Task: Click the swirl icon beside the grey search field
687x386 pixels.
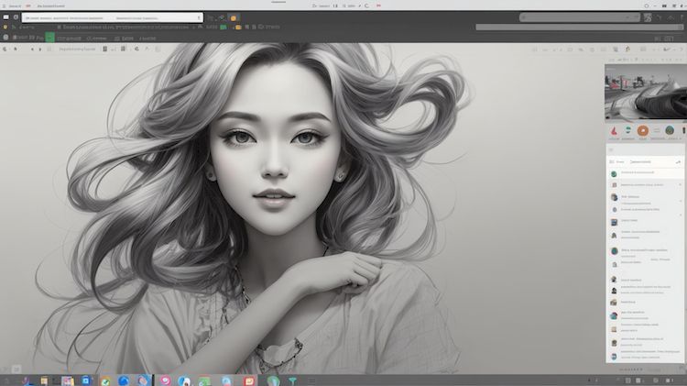Action: click(x=648, y=17)
